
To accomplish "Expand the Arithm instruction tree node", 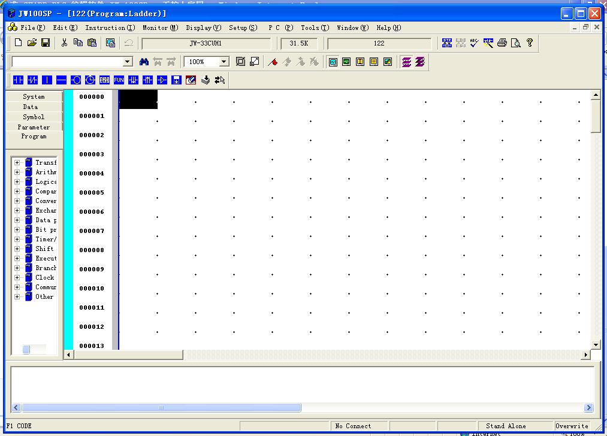I will click(17, 172).
